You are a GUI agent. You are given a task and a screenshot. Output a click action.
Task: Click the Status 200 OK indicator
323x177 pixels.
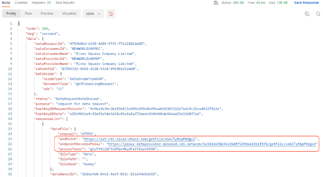232,3
